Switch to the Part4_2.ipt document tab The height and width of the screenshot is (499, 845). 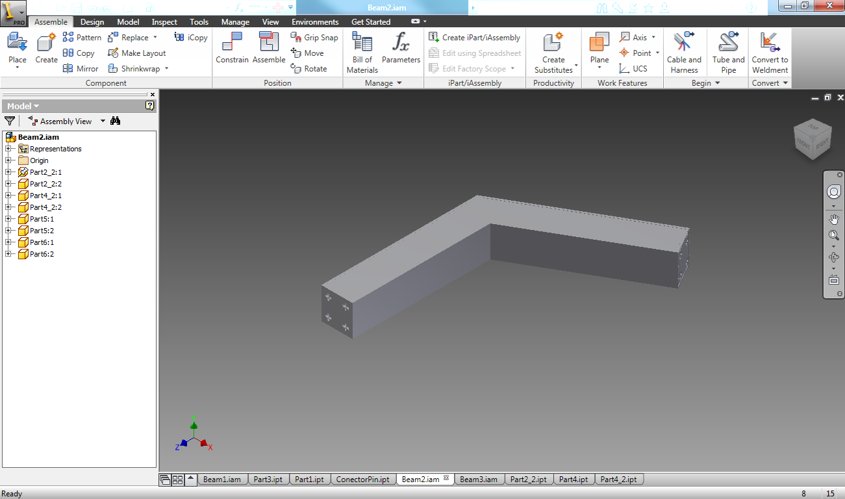point(618,480)
